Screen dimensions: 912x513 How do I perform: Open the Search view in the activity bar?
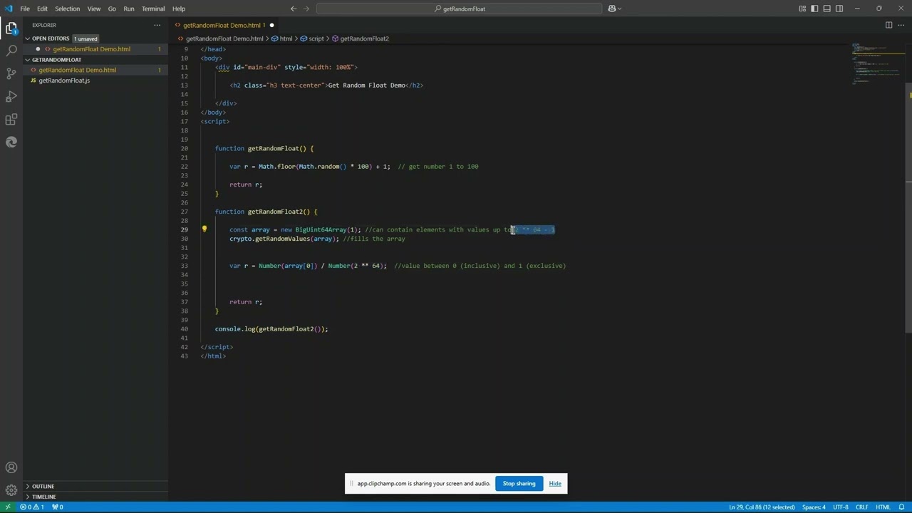coord(11,51)
